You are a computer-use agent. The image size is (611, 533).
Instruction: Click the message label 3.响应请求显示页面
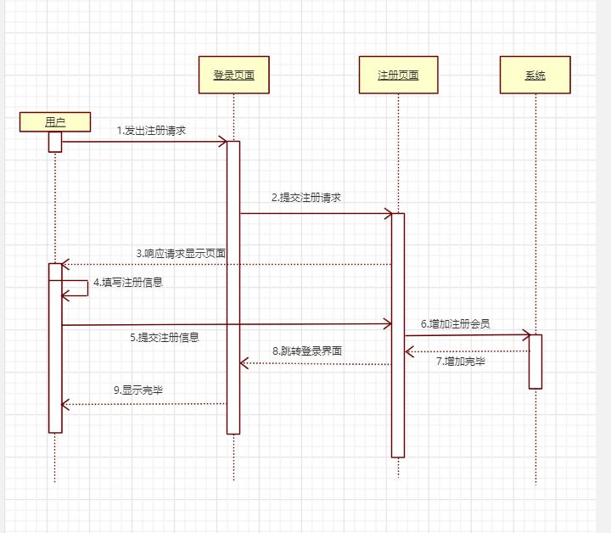pos(181,254)
